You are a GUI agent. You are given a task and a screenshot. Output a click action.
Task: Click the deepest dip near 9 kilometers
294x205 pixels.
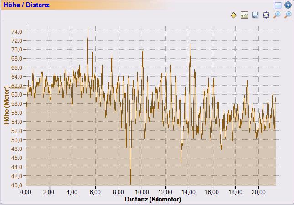(131, 182)
